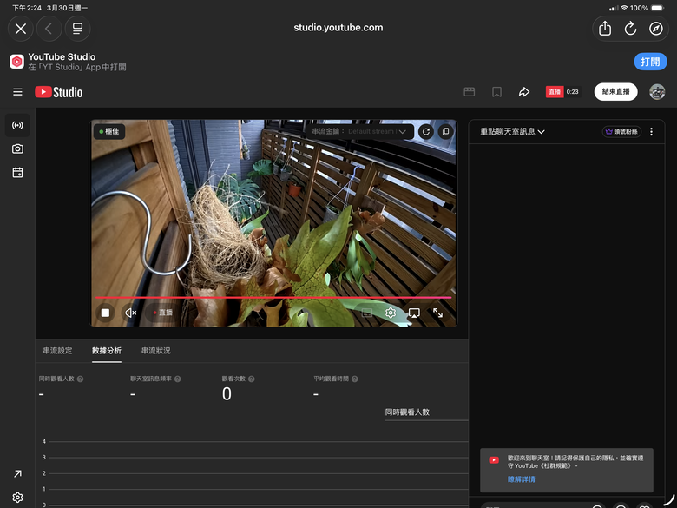Click help icon beside 聊天室訊息頻率
The width and height of the screenshot is (677, 508).
point(177,379)
